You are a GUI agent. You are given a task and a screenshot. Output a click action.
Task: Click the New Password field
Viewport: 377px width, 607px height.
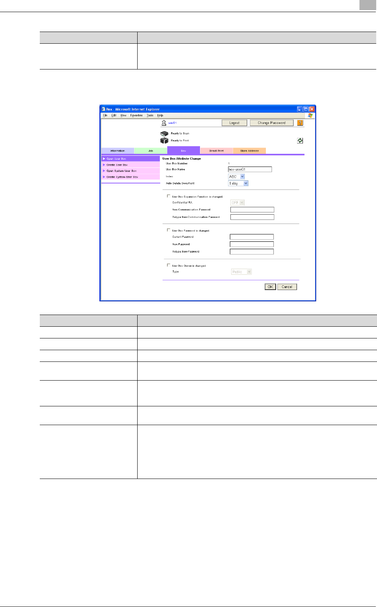click(252, 244)
